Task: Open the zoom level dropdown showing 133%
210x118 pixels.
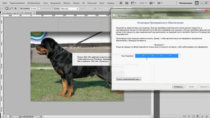Action: tap(143, 3)
